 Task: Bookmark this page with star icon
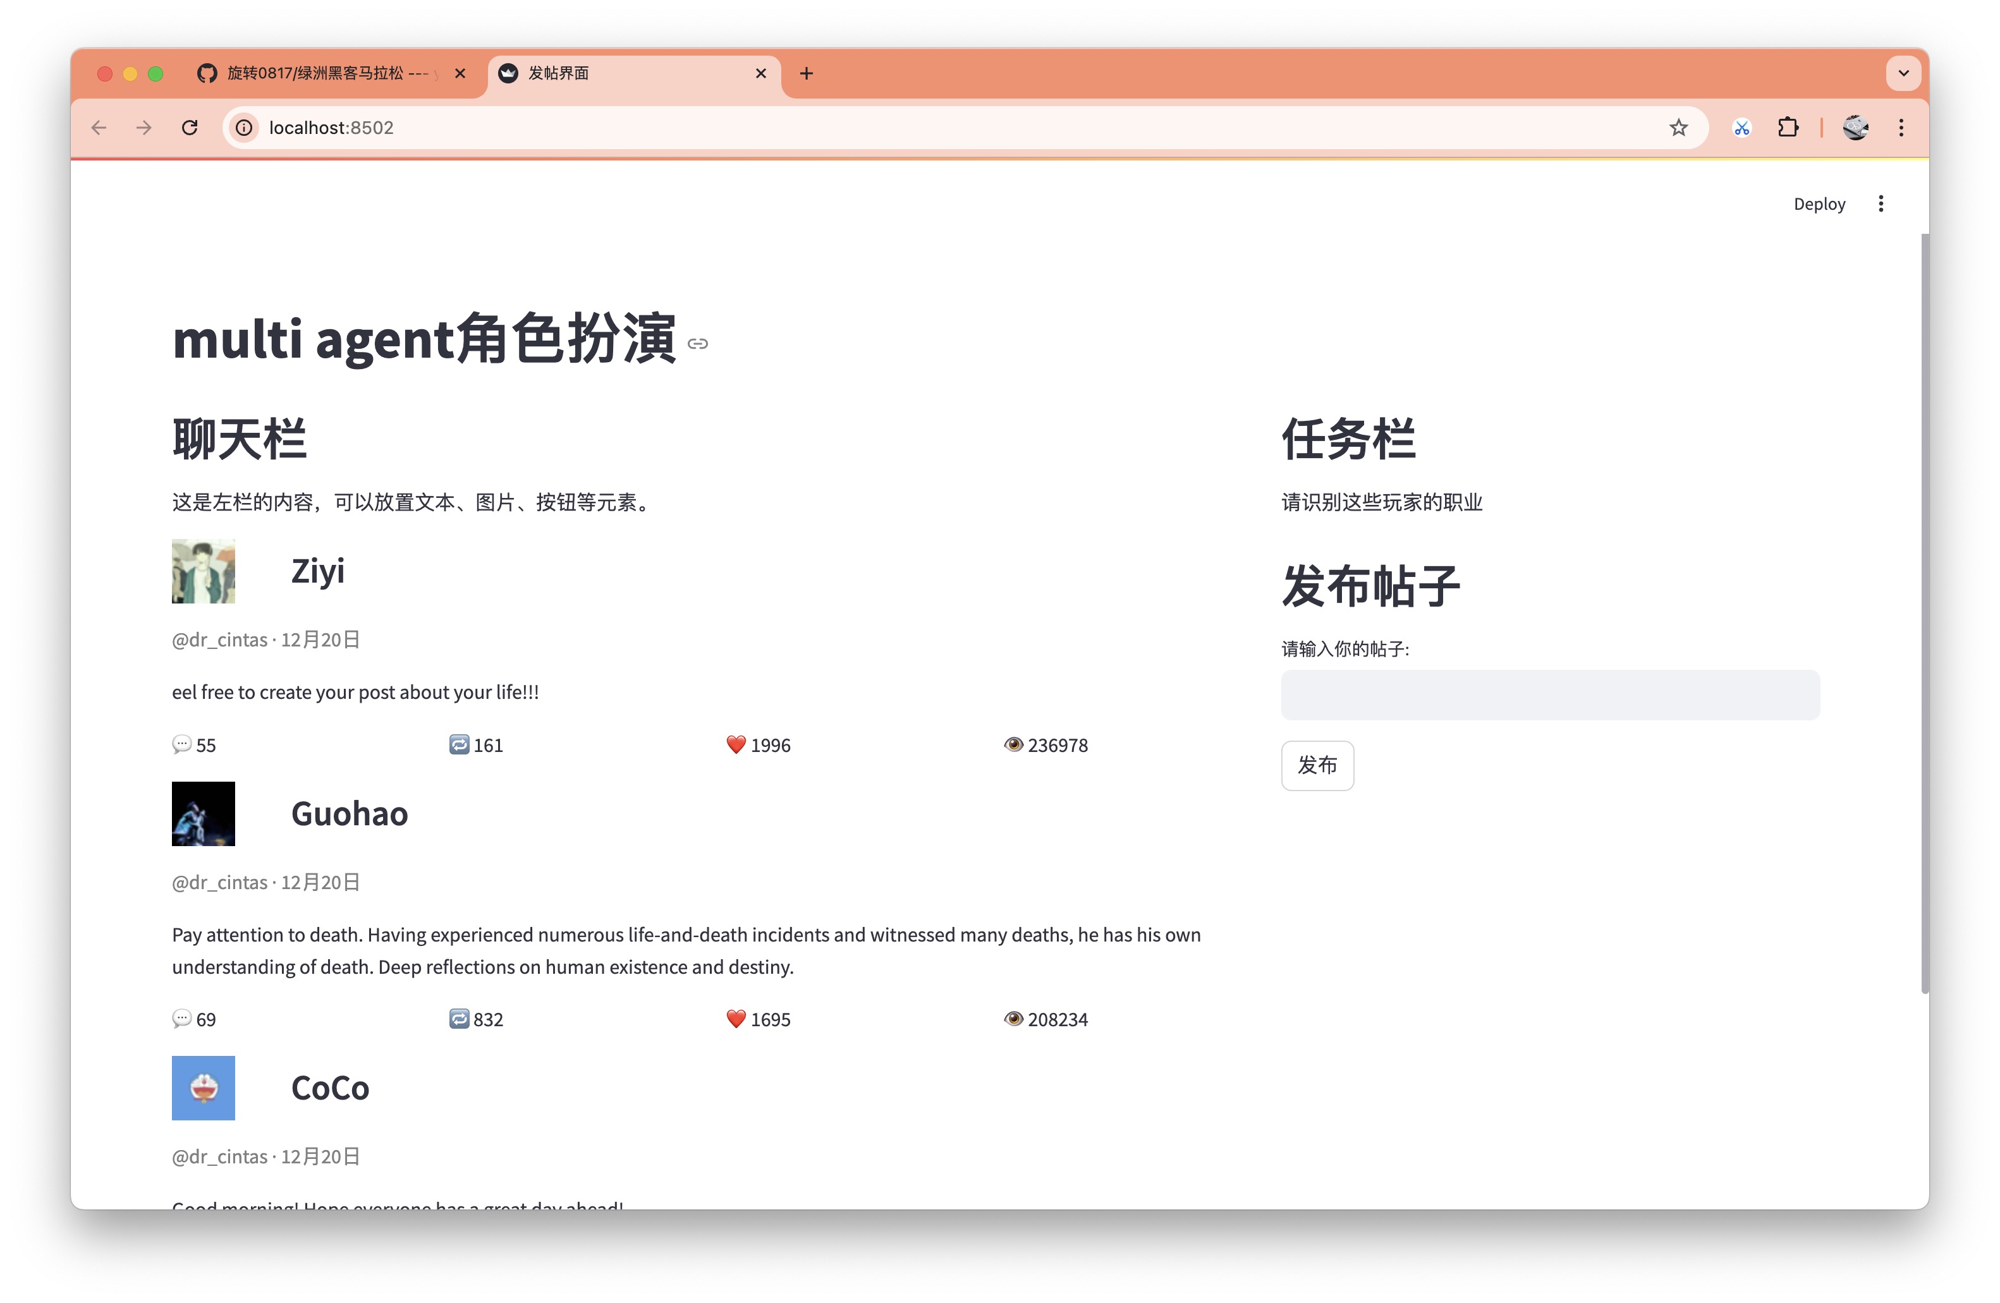(1678, 128)
